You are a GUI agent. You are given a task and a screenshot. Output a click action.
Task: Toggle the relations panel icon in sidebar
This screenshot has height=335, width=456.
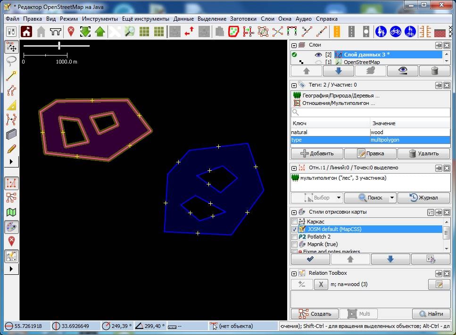pos(11,198)
